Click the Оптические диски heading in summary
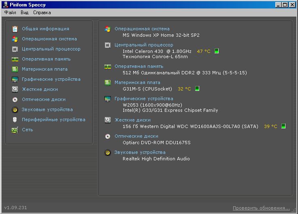 click(136, 136)
